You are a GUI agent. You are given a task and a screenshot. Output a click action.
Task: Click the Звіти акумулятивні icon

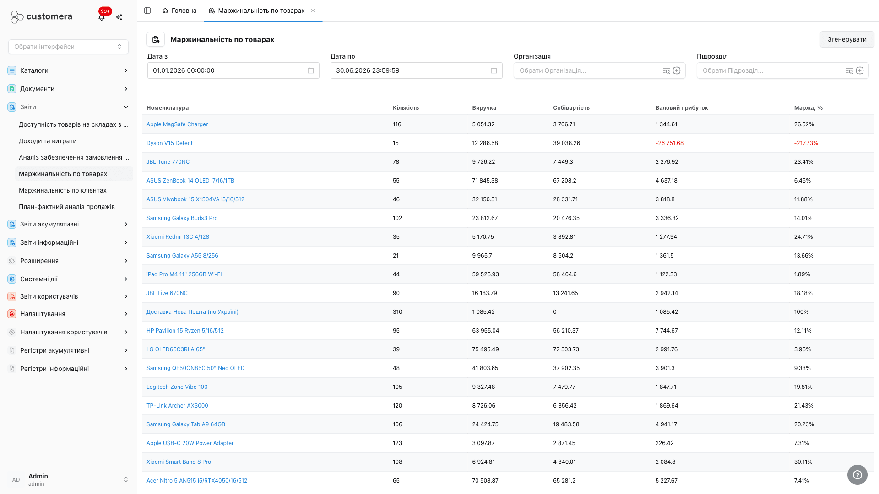[x=12, y=224]
